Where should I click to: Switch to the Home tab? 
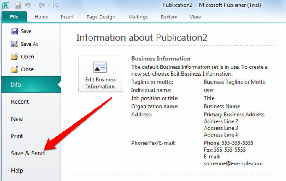click(41, 17)
